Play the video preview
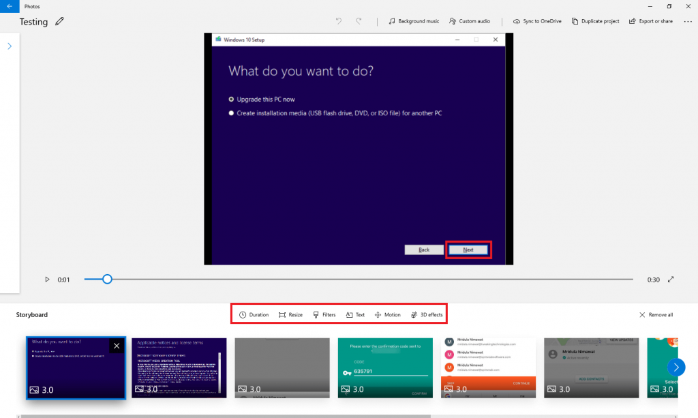698x418 pixels. (47, 280)
